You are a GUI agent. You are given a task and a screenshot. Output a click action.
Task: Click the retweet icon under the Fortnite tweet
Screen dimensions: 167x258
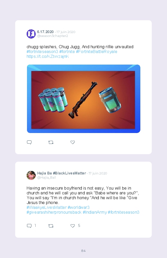click(51, 142)
